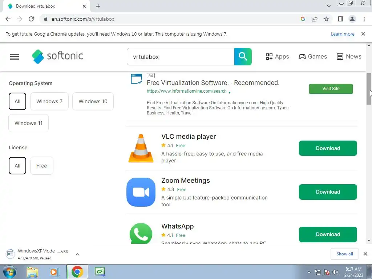Click the ad's Visit Site button
The height and width of the screenshot is (279, 372).
pos(331,89)
